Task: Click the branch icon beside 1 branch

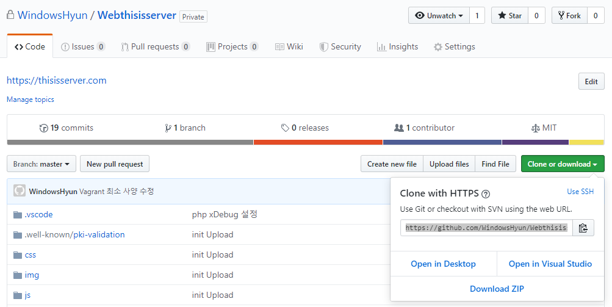Action: tap(168, 128)
